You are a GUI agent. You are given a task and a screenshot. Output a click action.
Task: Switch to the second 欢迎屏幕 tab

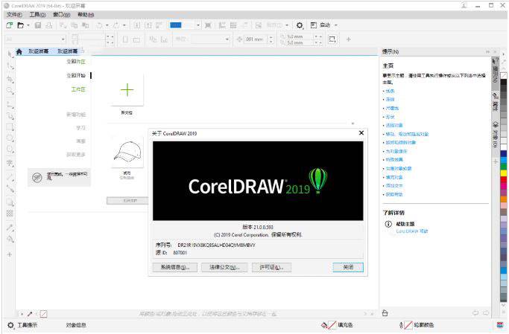click(x=68, y=51)
